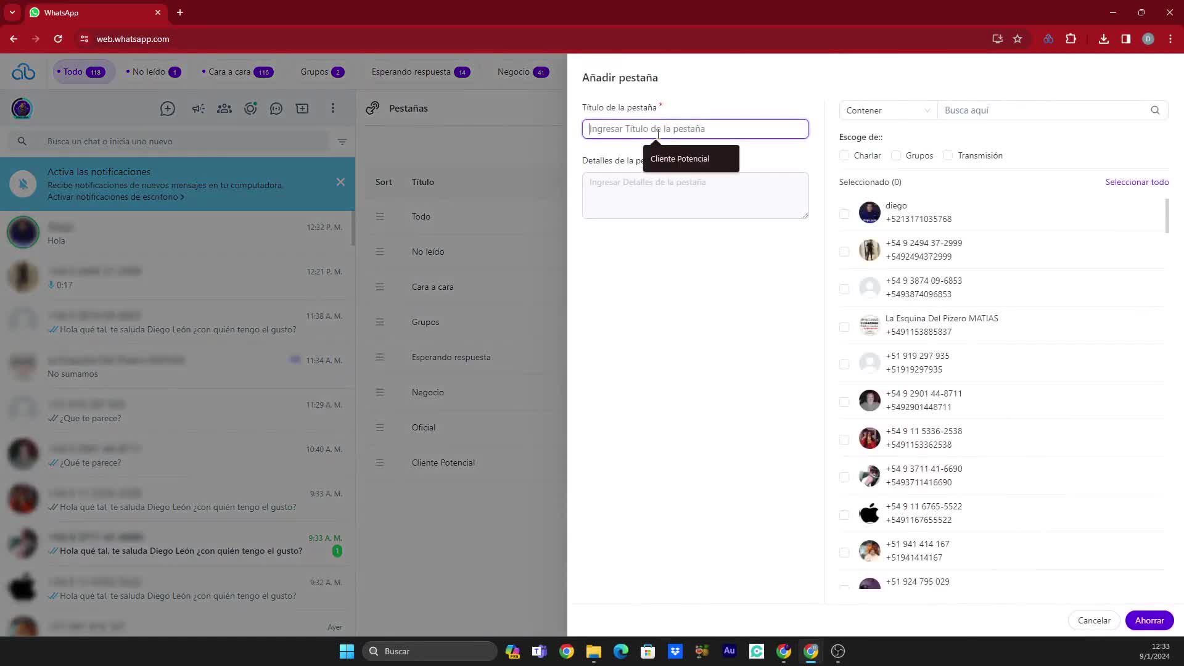
Task: Click the drag handle for Negocio row
Action: (x=380, y=392)
